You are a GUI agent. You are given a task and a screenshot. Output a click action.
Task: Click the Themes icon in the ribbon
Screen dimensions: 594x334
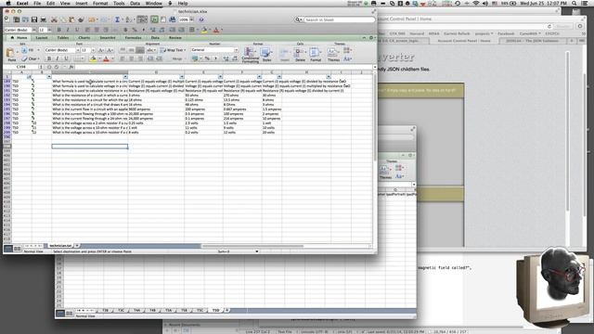pos(333,54)
